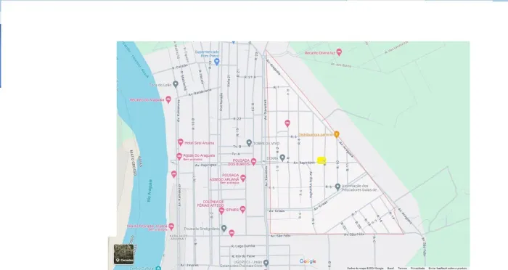Select the DEKRA gray location pin
This screenshot has height=270, width=508.
282,157
